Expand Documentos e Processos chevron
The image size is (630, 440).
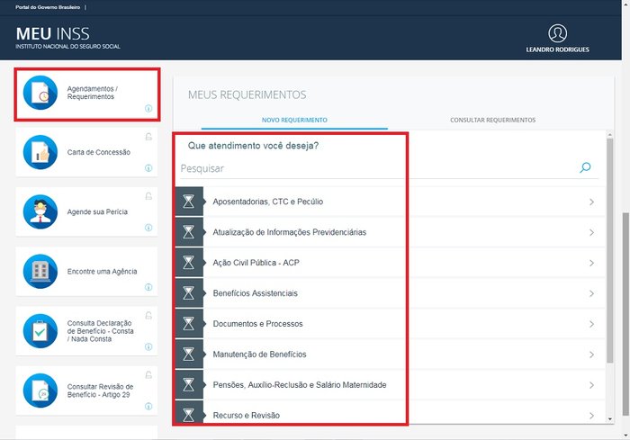coord(592,324)
